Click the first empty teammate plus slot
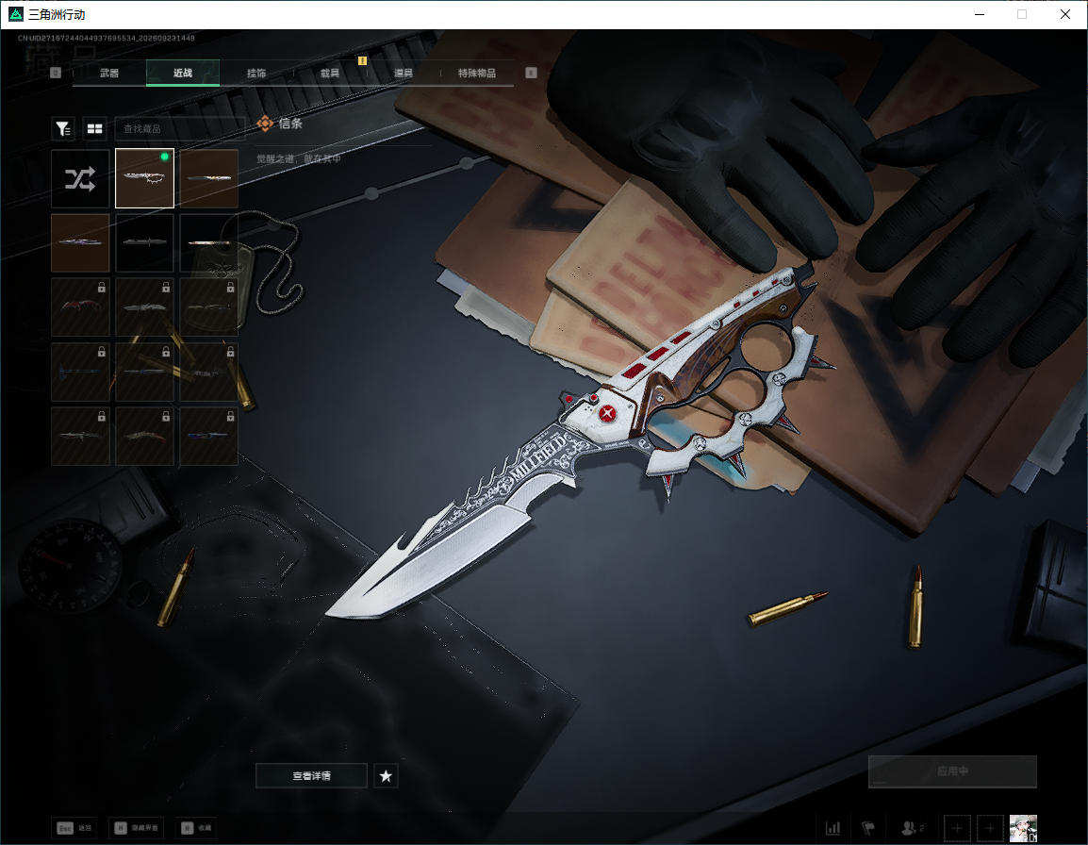 pos(957,828)
